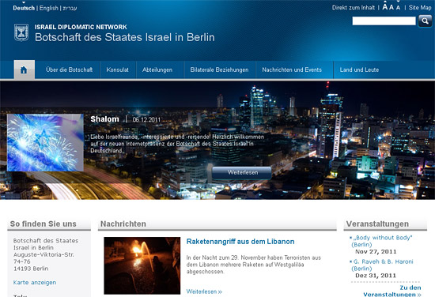Click the home icon in navigation bar

coord(25,70)
